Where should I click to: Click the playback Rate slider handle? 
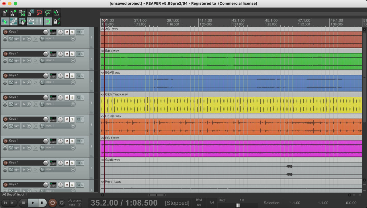[238, 205]
